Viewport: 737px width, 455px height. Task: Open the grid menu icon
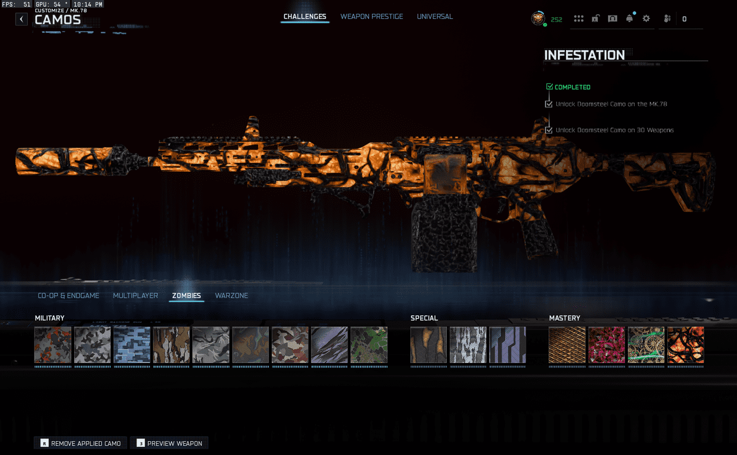(579, 19)
